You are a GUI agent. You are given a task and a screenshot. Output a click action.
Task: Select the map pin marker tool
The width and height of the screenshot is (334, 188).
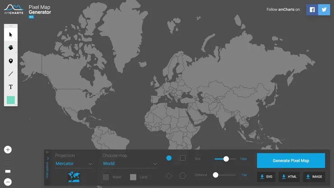pyautogui.click(x=11, y=61)
